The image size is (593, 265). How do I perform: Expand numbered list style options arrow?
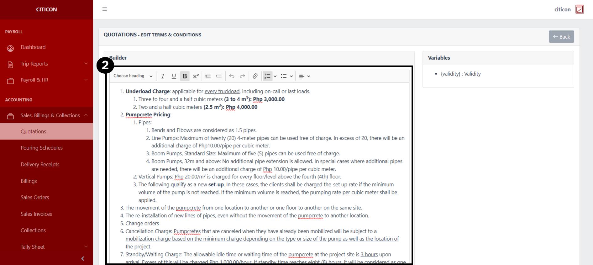(275, 76)
